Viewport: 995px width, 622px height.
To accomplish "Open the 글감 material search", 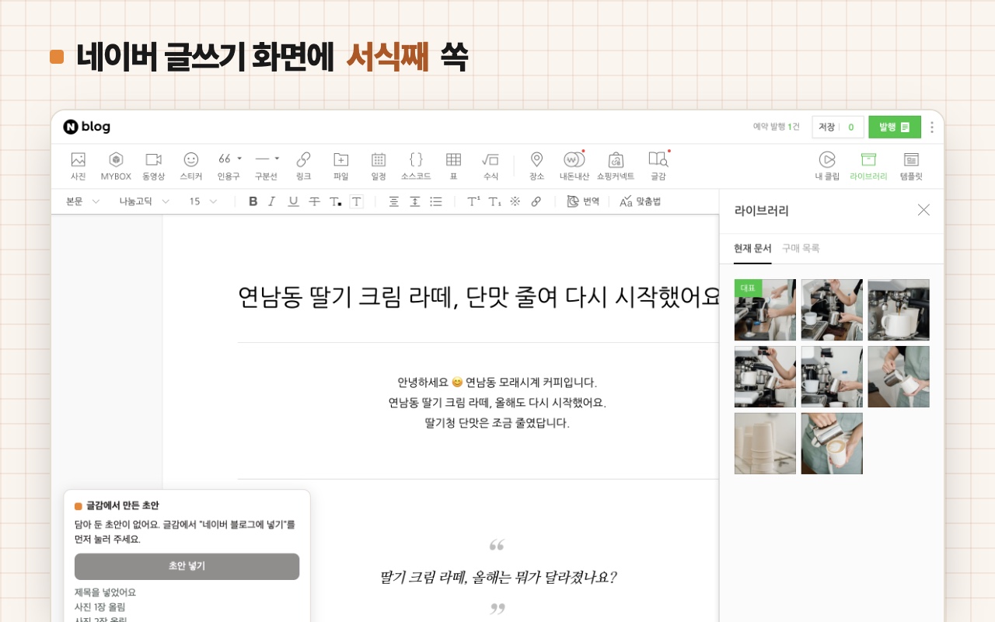I will tap(658, 166).
